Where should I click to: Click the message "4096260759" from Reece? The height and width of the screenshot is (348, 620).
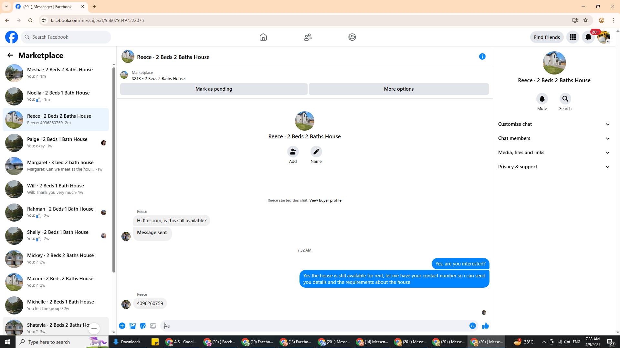pyautogui.click(x=150, y=303)
